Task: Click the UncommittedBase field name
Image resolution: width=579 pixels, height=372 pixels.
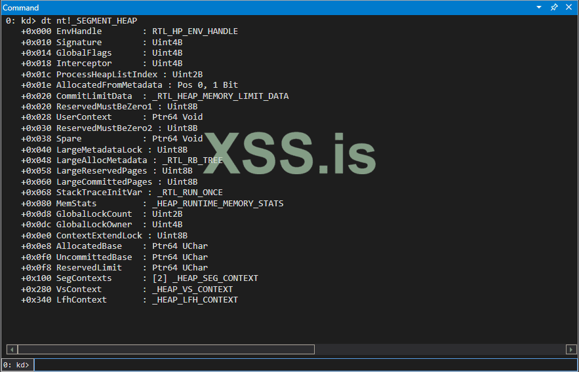Action: coord(94,257)
